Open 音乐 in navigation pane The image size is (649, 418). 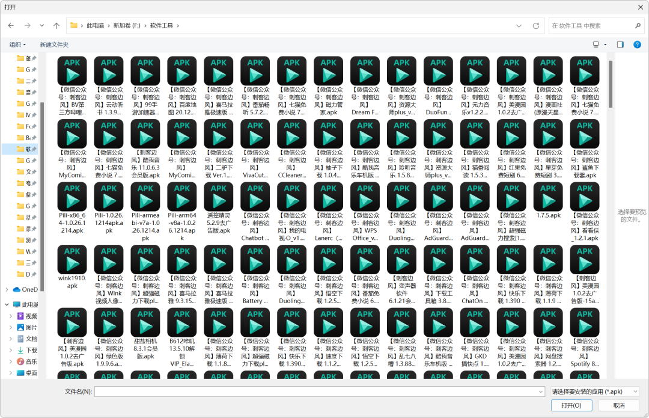click(27, 361)
